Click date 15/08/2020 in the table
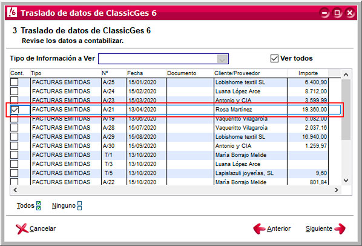The height and width of the screenshot is (246, 362). 146,137
